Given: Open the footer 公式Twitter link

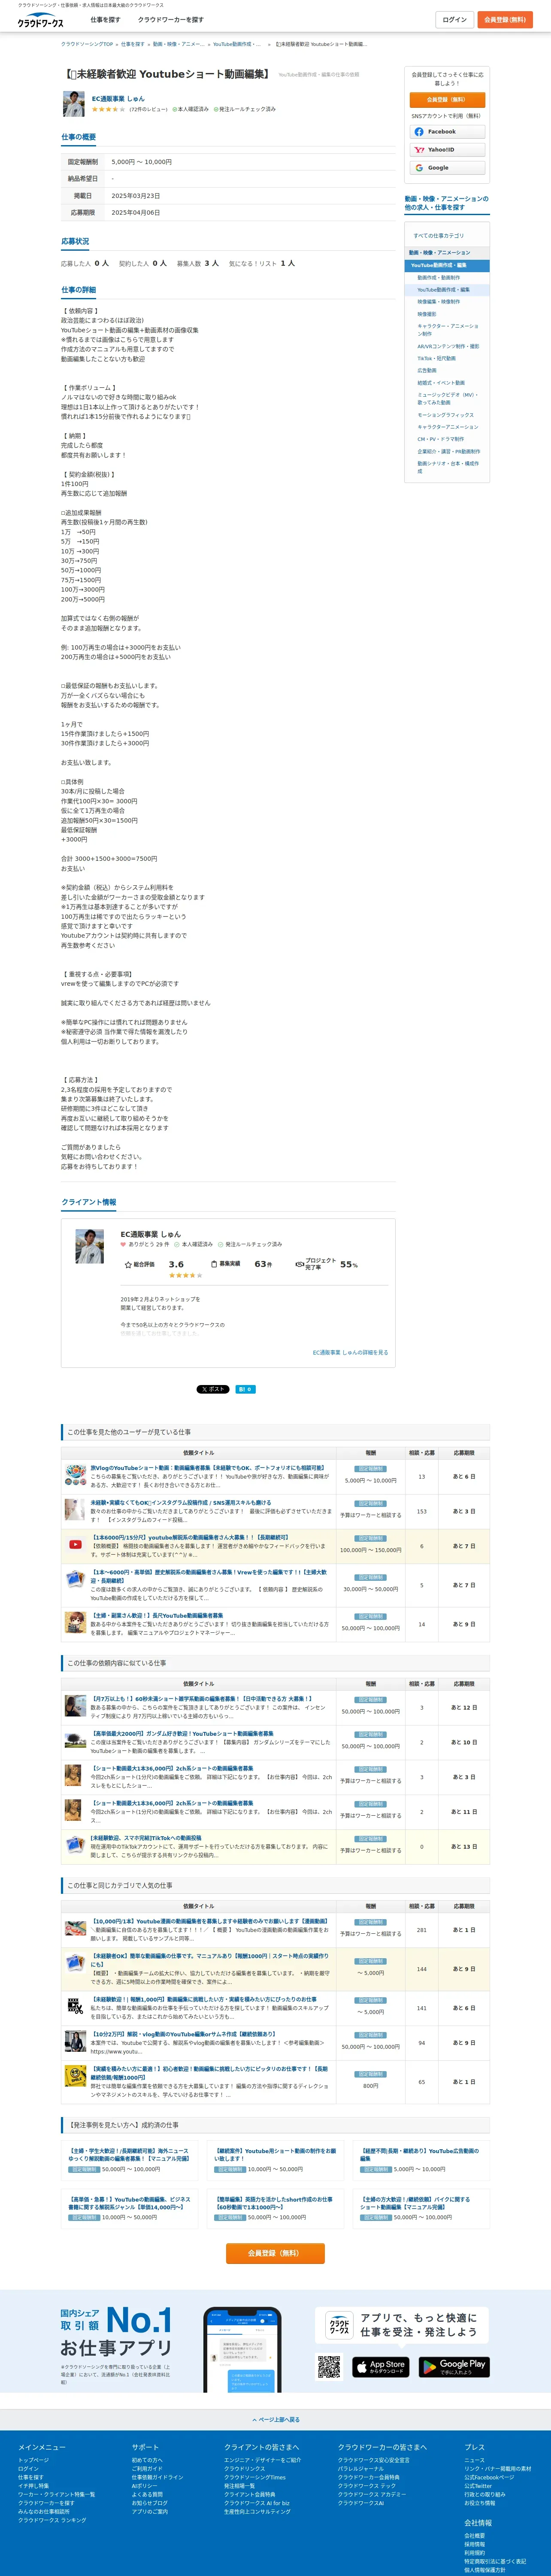Looking at the screenshot, I should [x=478, y=2486].
